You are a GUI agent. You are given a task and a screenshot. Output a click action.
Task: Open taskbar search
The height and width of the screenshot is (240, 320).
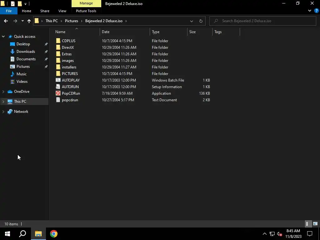[22, 234]
